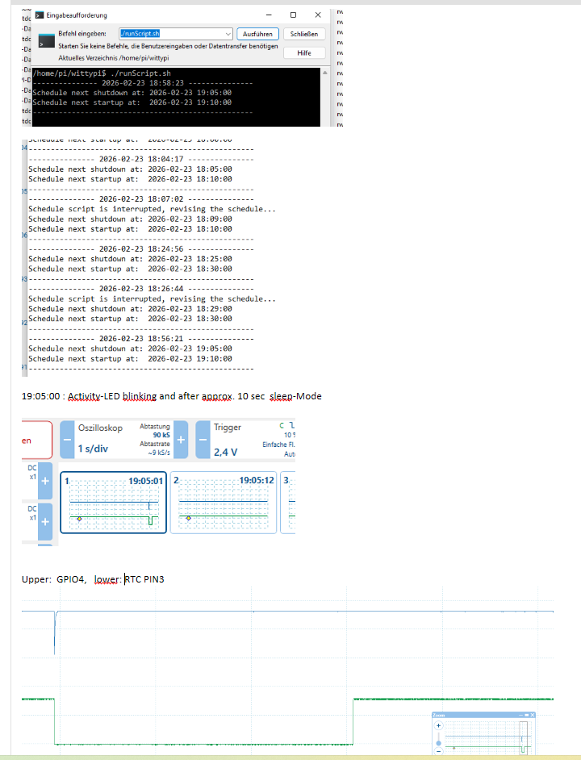The height and width of the screenshot is (760, 581).
Task: Click the Hilfe button
Action: point(304,52)
